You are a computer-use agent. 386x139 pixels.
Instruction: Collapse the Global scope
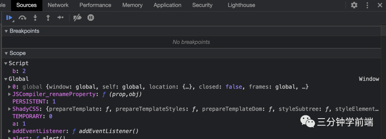6,79
